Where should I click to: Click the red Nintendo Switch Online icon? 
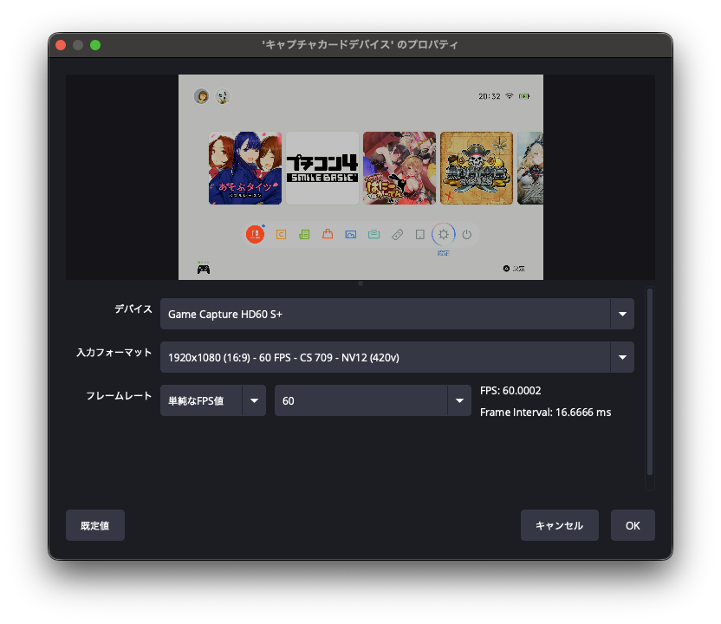(255, 234)
